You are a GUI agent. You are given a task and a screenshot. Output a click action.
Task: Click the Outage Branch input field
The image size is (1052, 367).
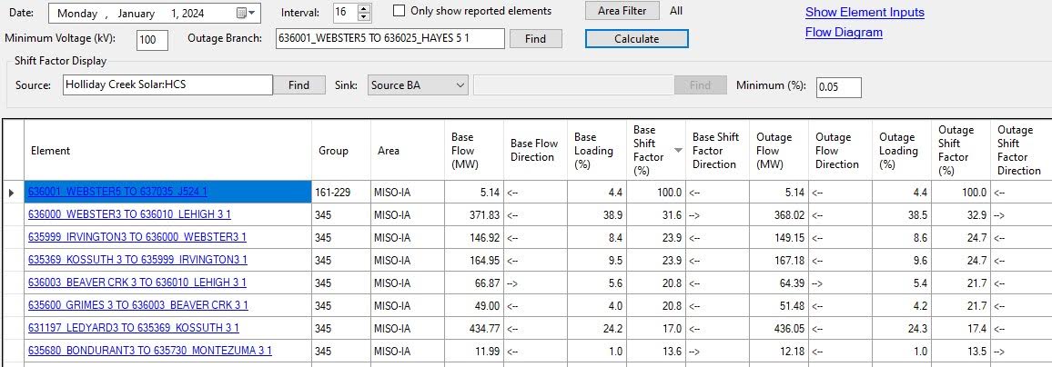pyautogui.click(x=389, y=39)
